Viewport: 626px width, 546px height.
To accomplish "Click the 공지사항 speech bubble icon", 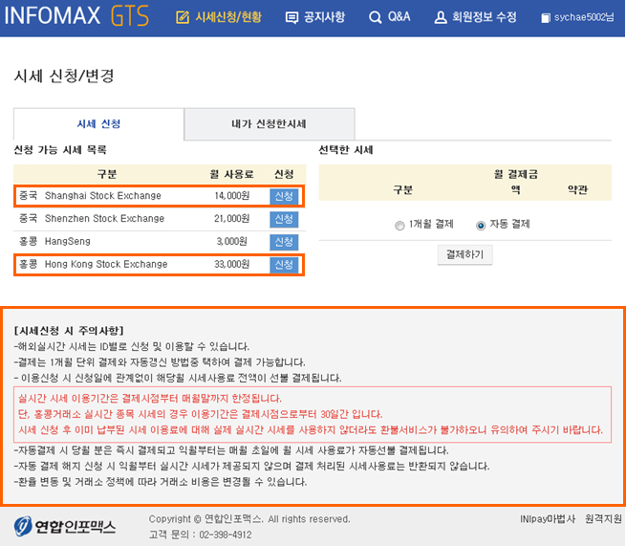I will (x=291, y=17).
